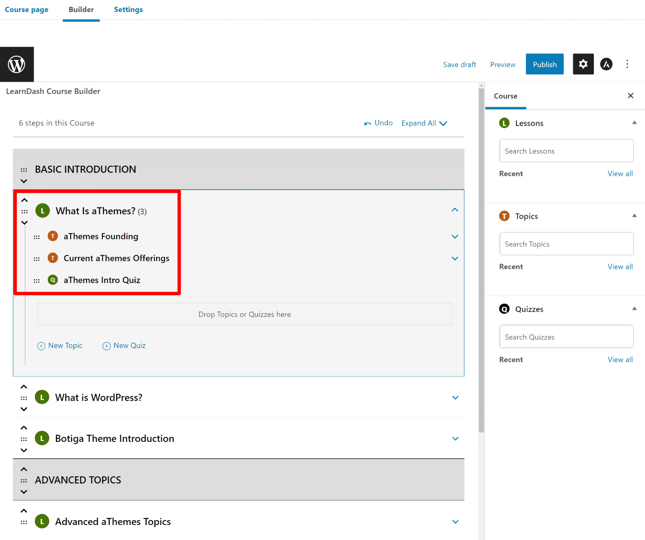The width and height of the screenshot is (645, 540).
Task: Open the settings gear panel
Action: click(583, 64)
